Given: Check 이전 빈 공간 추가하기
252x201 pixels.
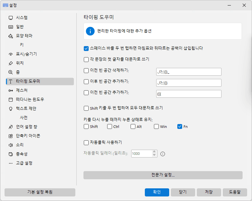Looking at the screenshot, I should coord(86,93).
